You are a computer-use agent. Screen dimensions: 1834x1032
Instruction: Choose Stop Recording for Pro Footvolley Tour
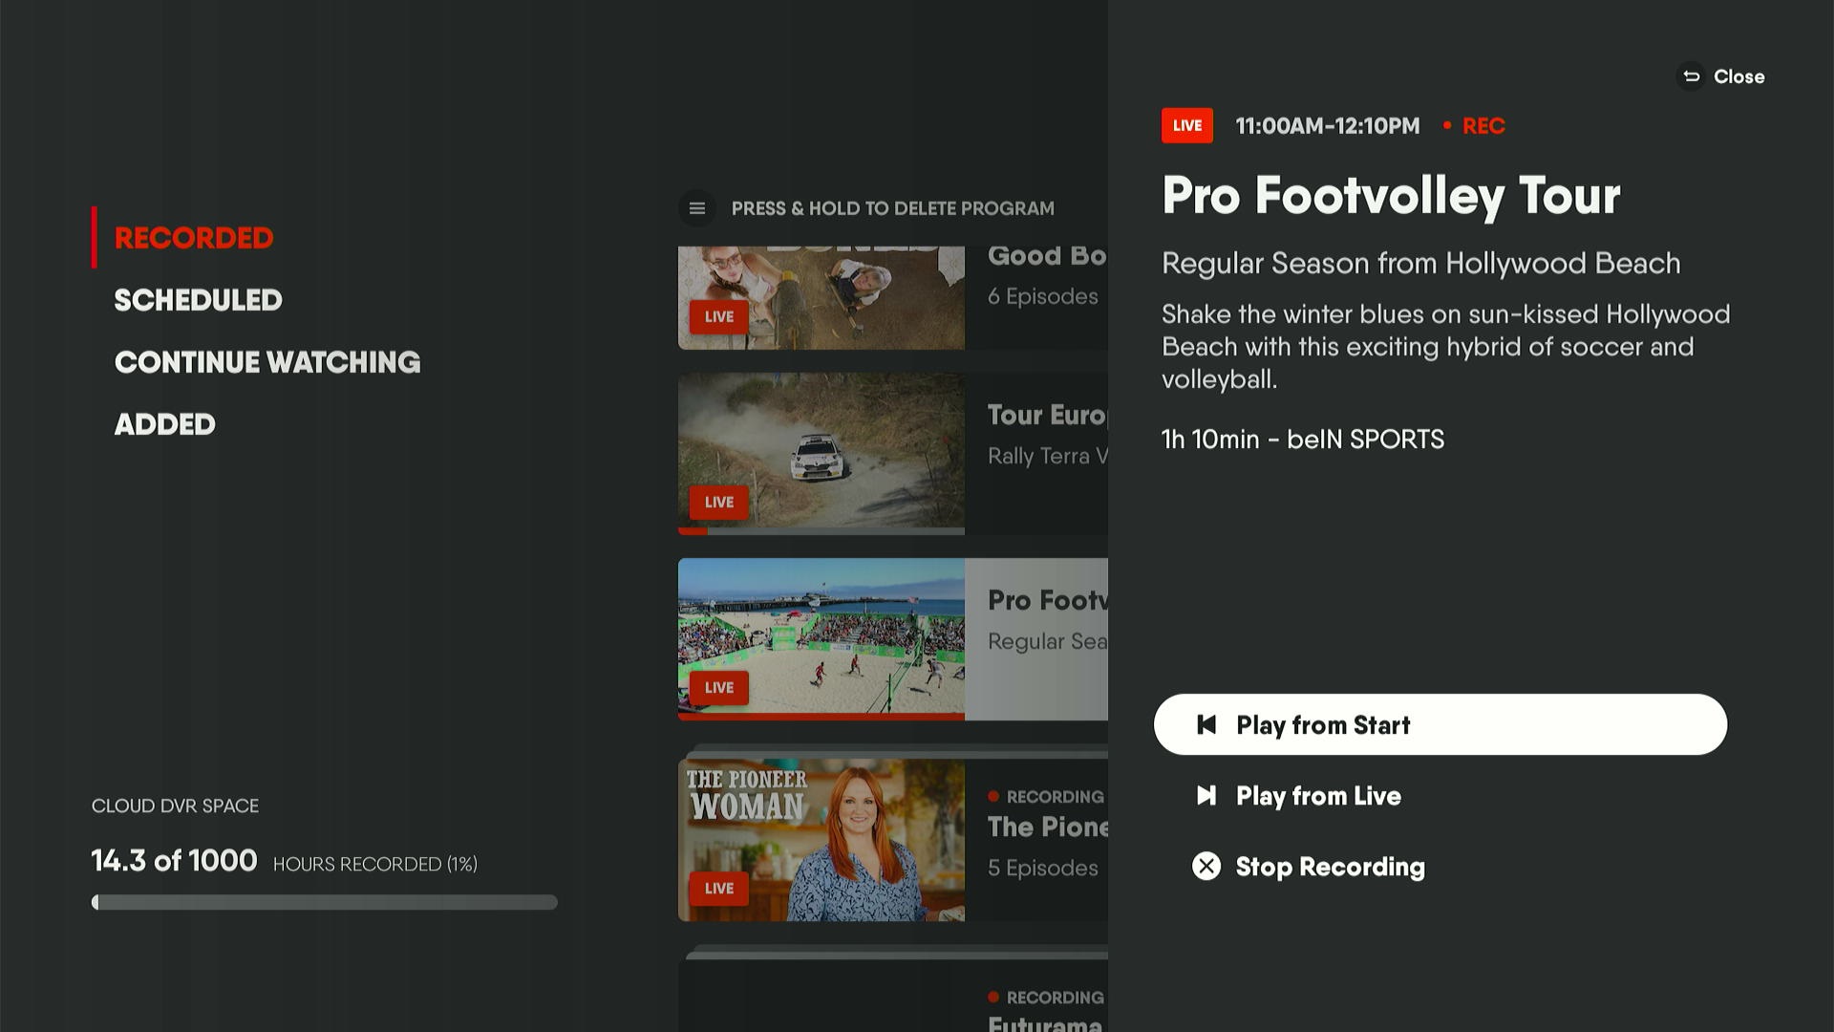pos(1330,866)
